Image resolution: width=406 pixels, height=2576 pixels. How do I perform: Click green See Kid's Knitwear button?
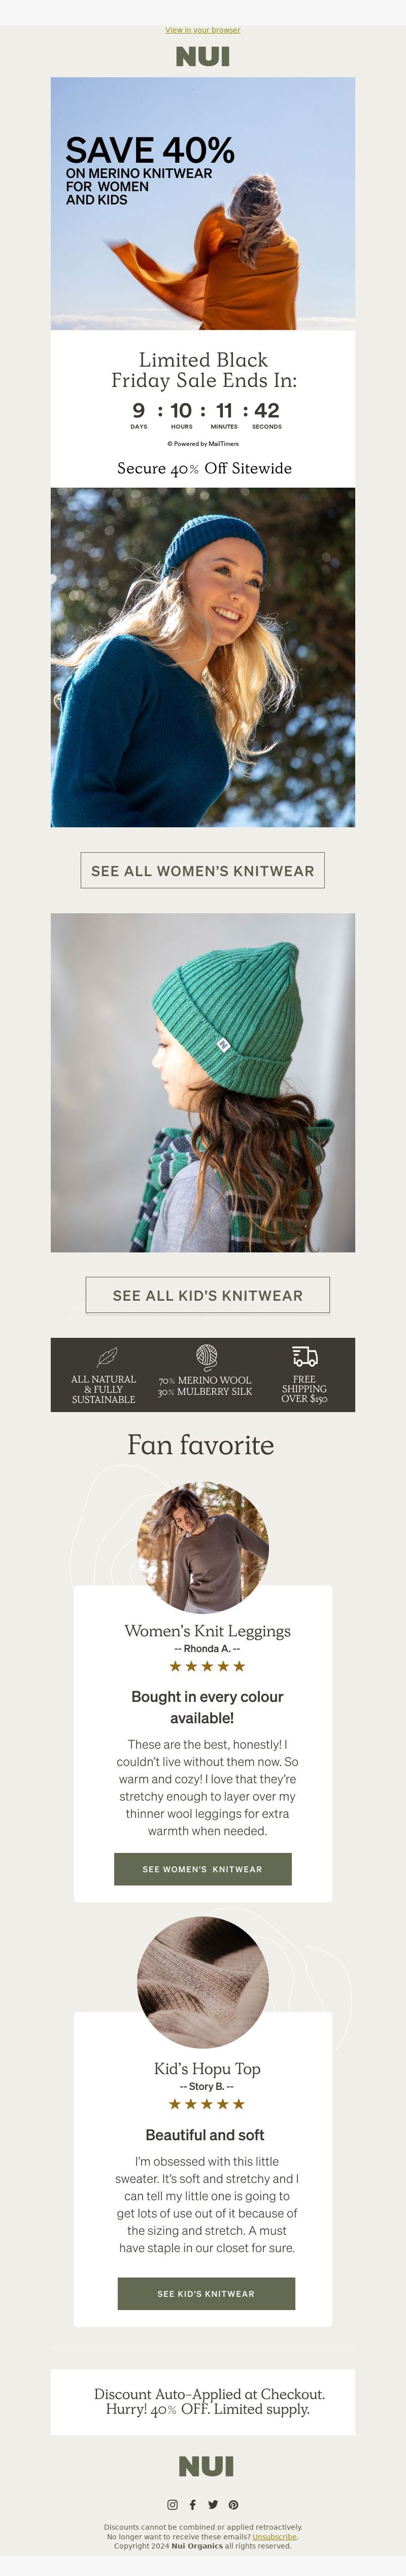[207, 2294]
